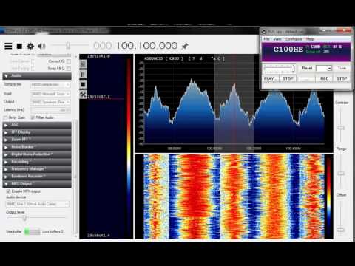Open the View menu in RDS Spy
The image size is (355, 266).
(x=277, y=39)
